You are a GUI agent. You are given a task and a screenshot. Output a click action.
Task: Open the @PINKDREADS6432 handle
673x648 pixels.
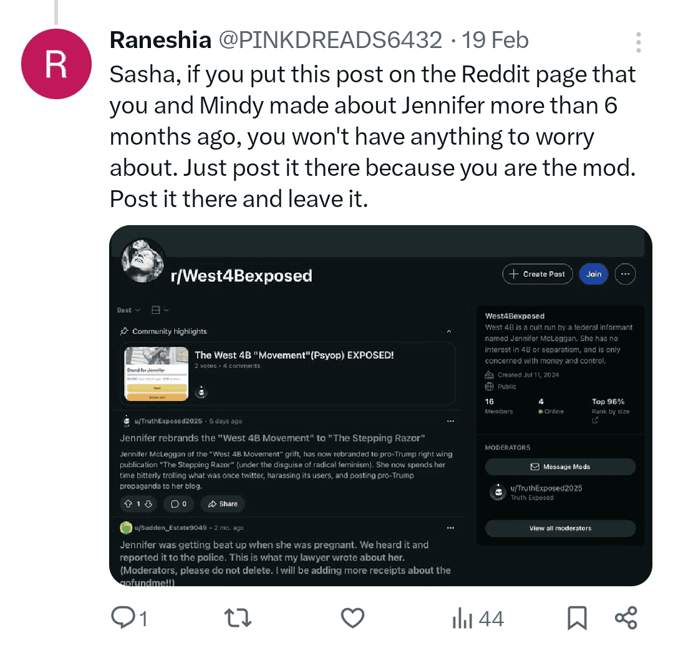(331, 40)
